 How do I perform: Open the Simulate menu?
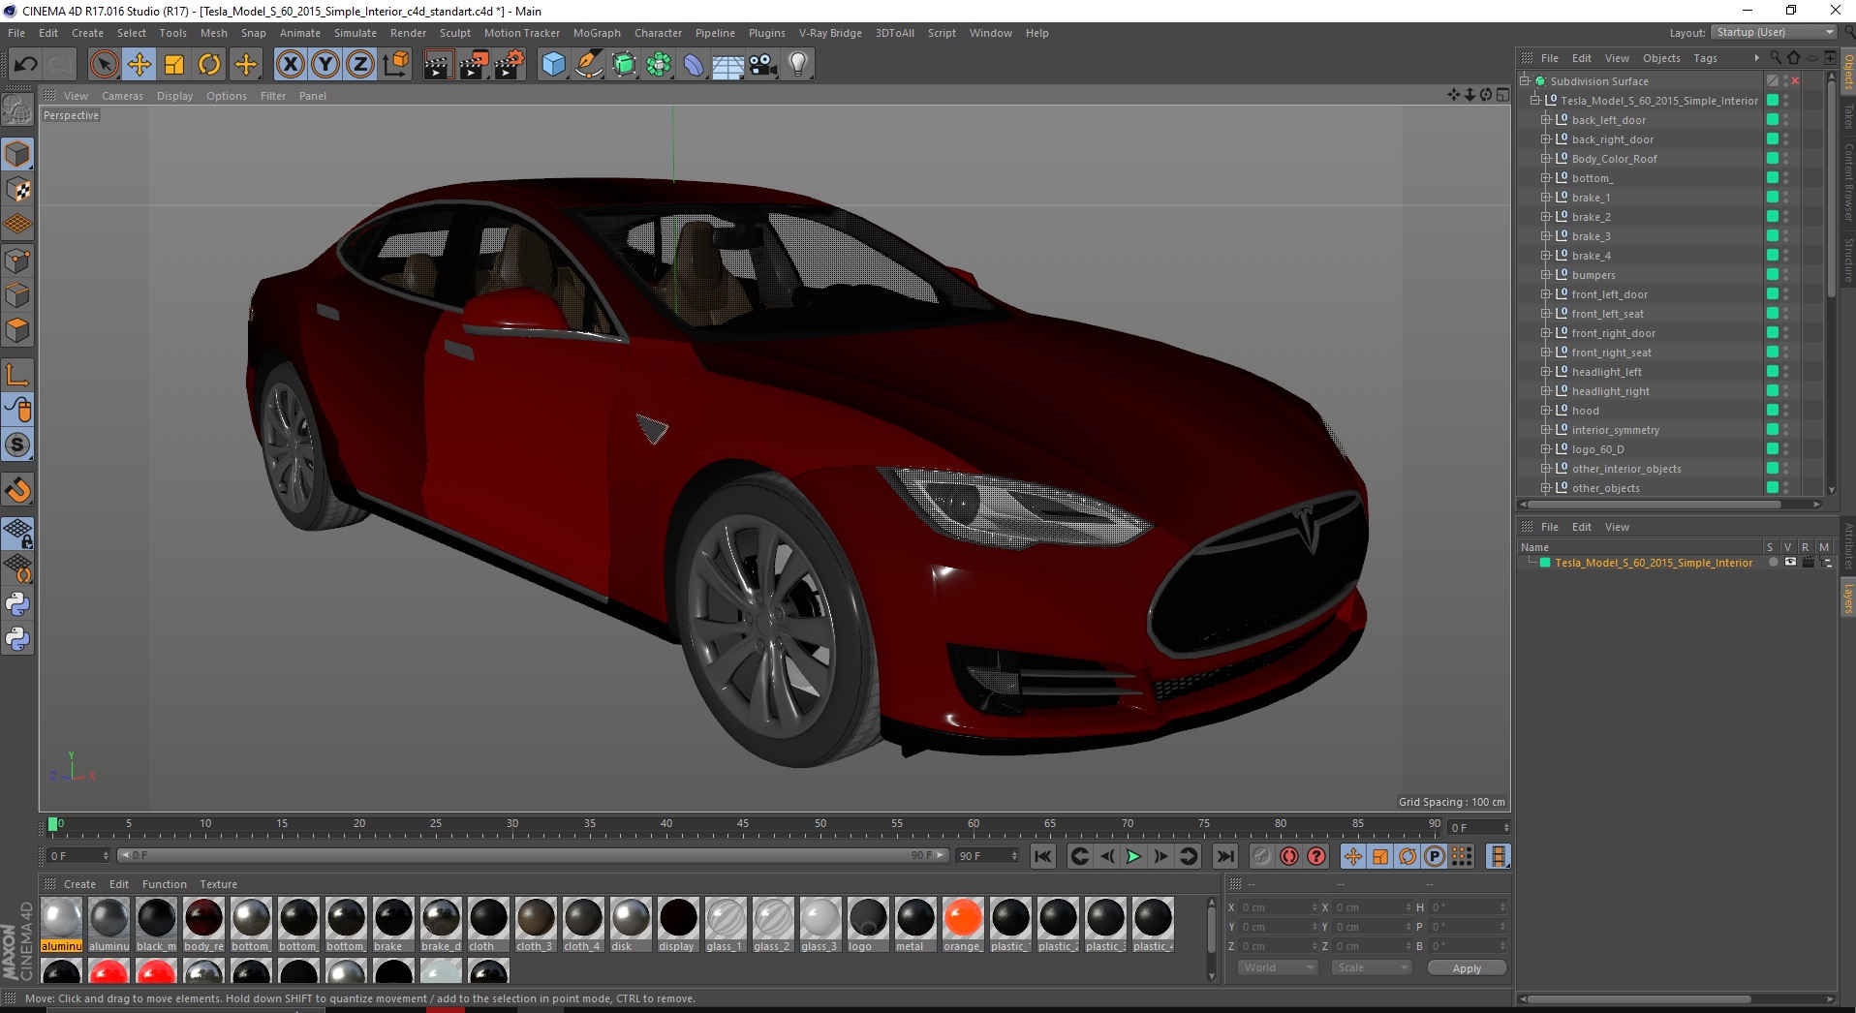[x=356, y=33]
